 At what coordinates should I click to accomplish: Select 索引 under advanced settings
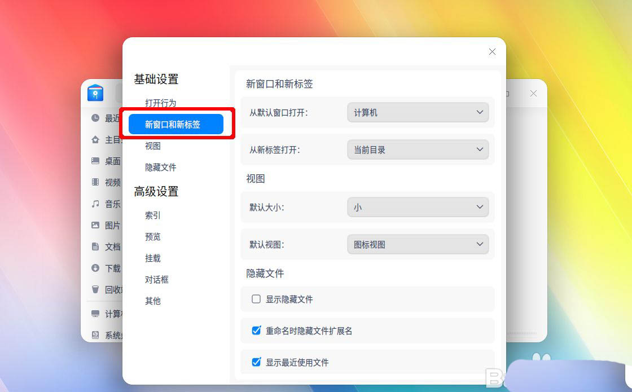153,215
